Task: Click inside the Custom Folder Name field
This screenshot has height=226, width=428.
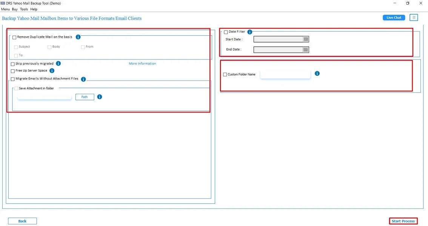Action: point(285,74)
